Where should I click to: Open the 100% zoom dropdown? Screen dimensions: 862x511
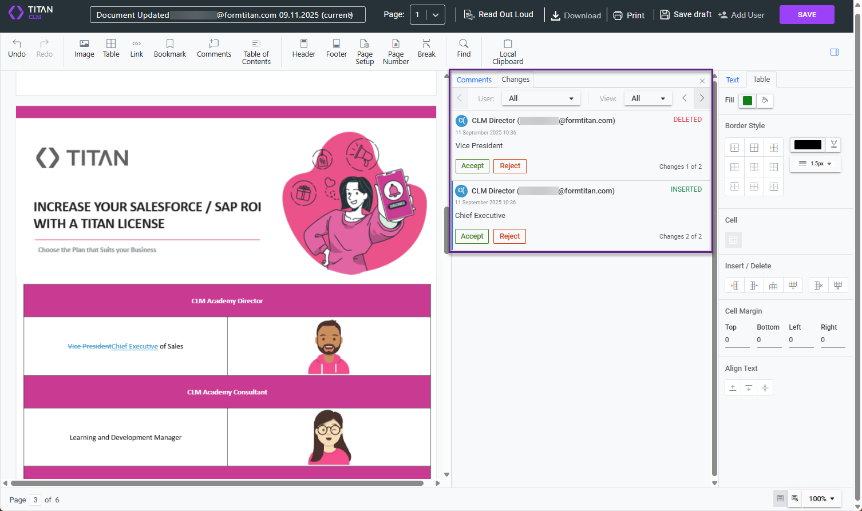[x=821, y=498]
